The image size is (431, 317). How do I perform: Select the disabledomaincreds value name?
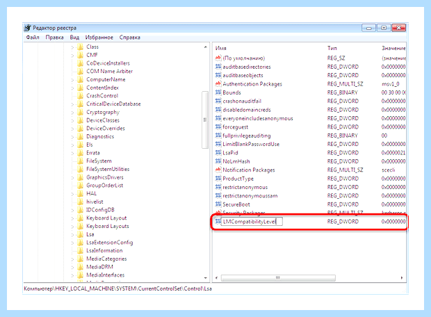point(247,110)
